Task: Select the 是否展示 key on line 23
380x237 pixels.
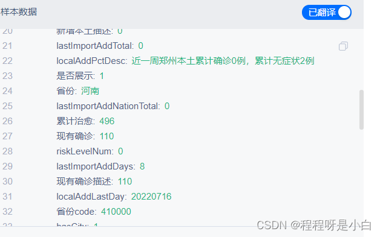Action: (76, 76)
